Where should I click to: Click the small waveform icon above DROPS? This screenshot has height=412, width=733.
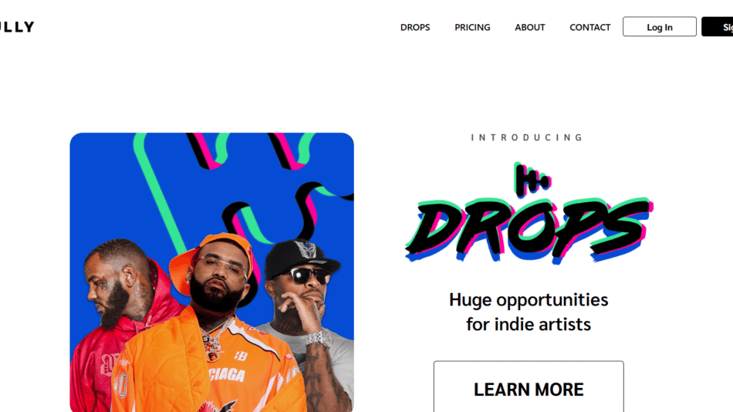532,180
